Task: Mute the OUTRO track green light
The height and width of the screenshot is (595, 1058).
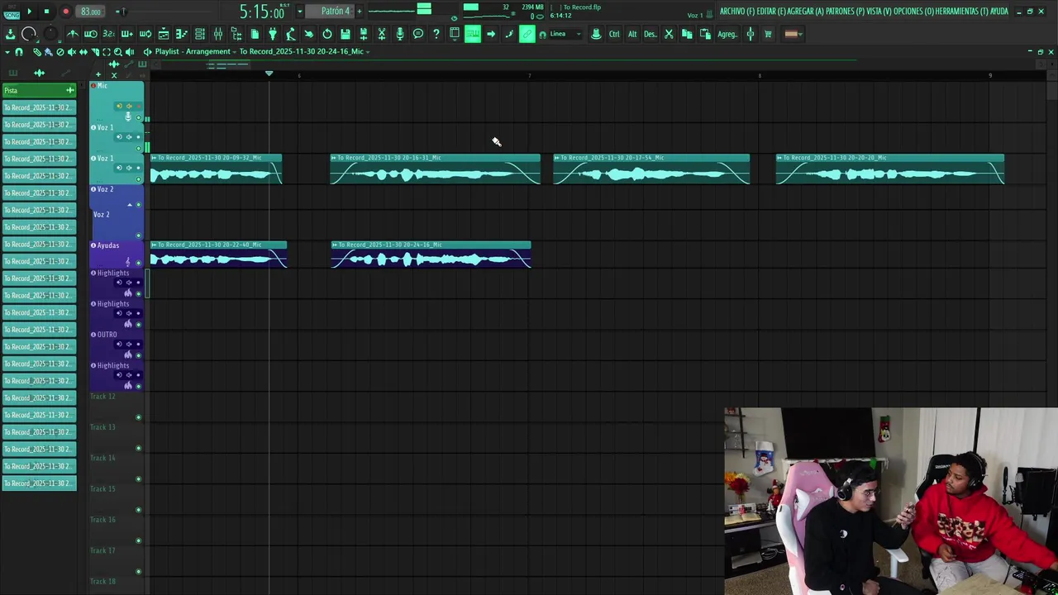Action: tap(138, 355)
